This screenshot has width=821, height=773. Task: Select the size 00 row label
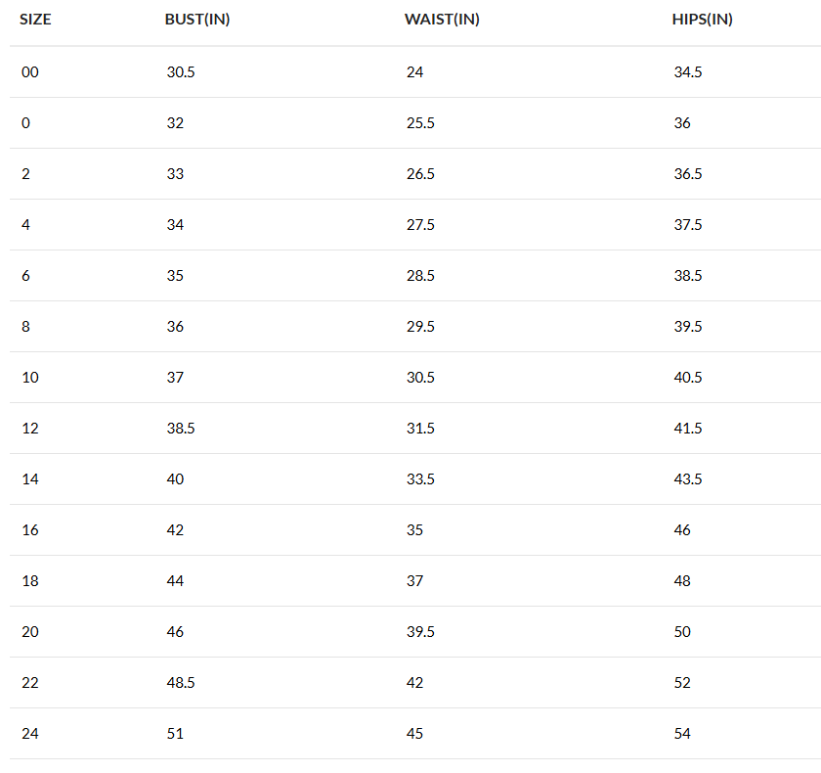30,72
